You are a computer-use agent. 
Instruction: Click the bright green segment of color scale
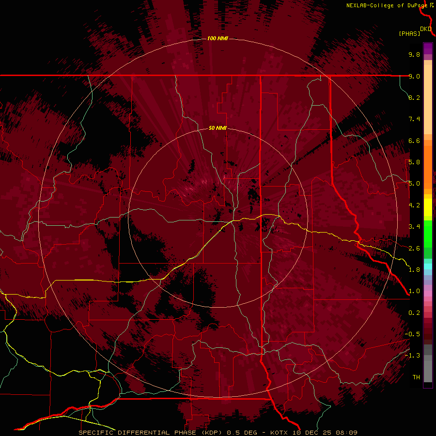click(x=428, y=234)
